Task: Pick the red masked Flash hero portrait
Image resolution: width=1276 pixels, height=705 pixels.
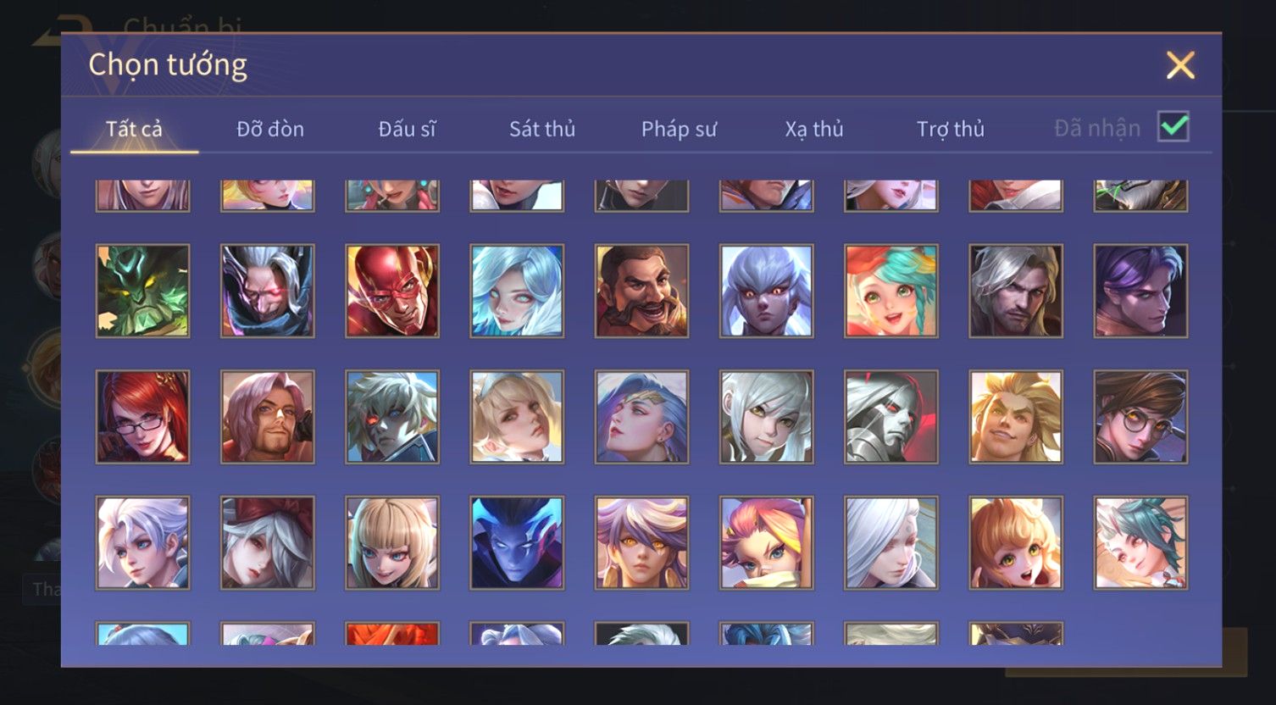Action: [x=392, y=291]
